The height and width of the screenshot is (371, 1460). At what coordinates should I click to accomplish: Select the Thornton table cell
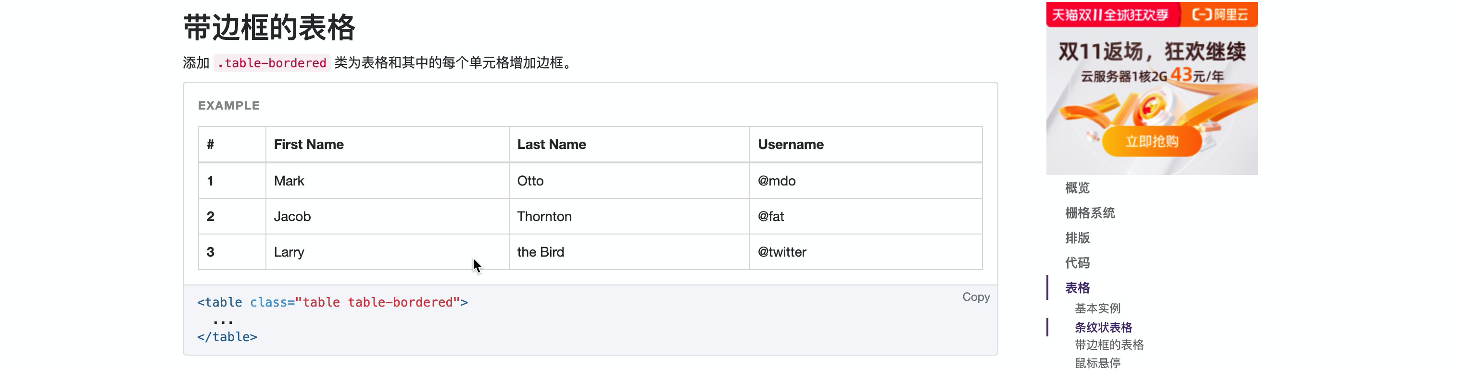pyautogui.click(x=544, y=216)
